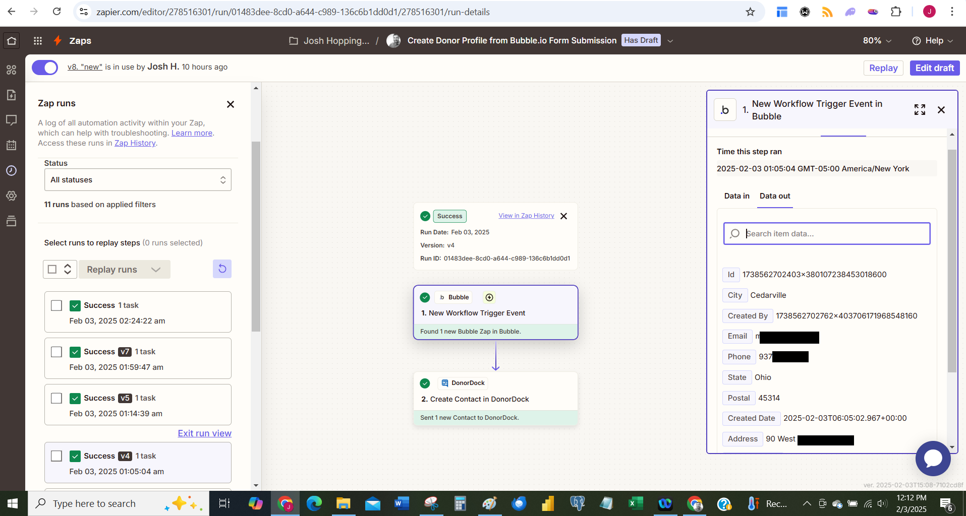Click the add-step plus icon on Bubble step

(489, 297)
